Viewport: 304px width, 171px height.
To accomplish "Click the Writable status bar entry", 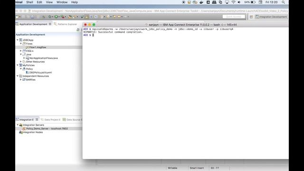I will 172,168.
